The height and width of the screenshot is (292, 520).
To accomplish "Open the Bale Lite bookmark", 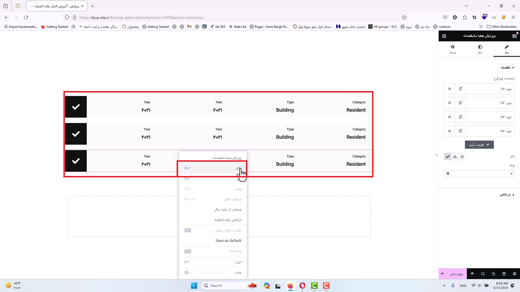I will point(238,27).
